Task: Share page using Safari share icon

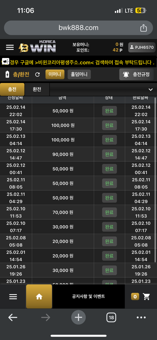Action: tap(143, 28)
